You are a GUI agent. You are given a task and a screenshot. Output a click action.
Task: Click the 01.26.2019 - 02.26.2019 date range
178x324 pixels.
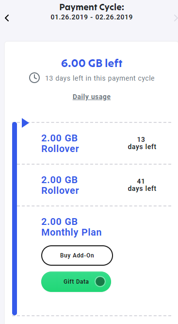92,17
